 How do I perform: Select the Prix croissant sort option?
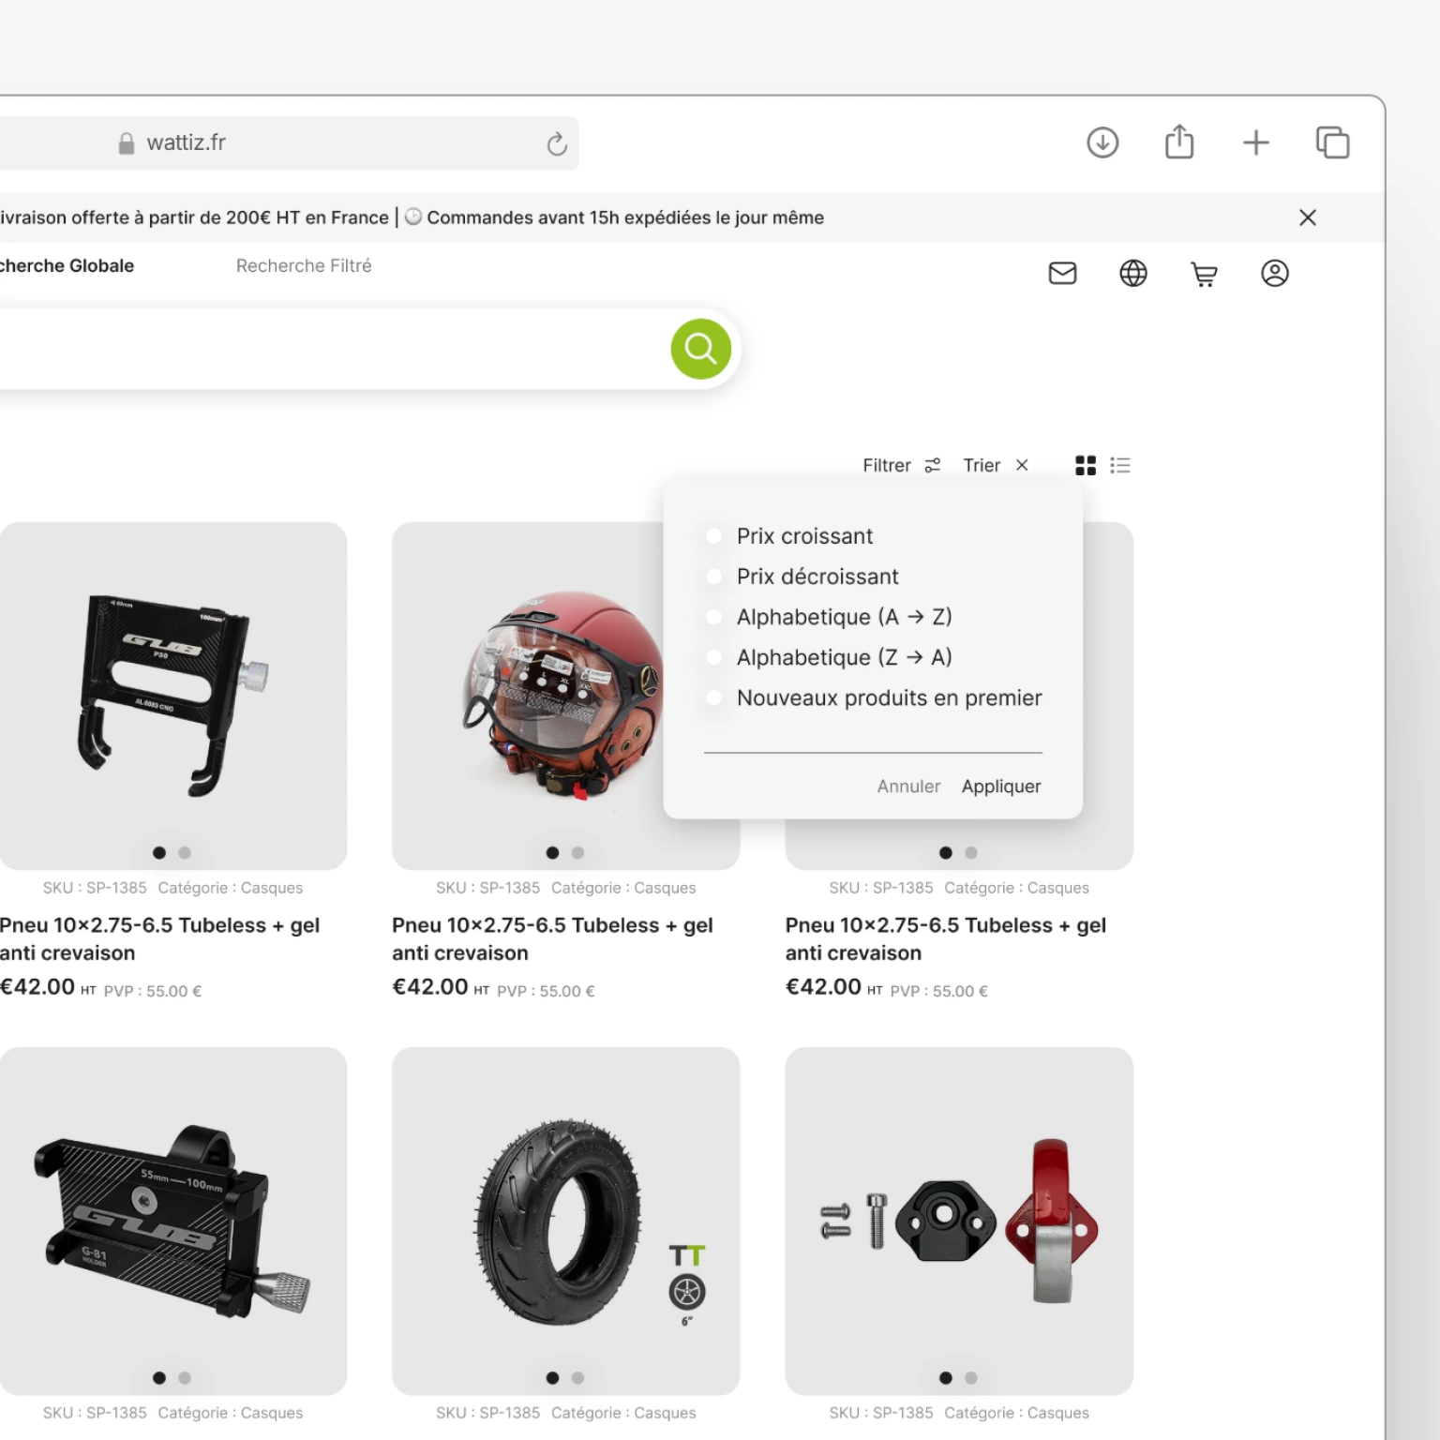714,536
